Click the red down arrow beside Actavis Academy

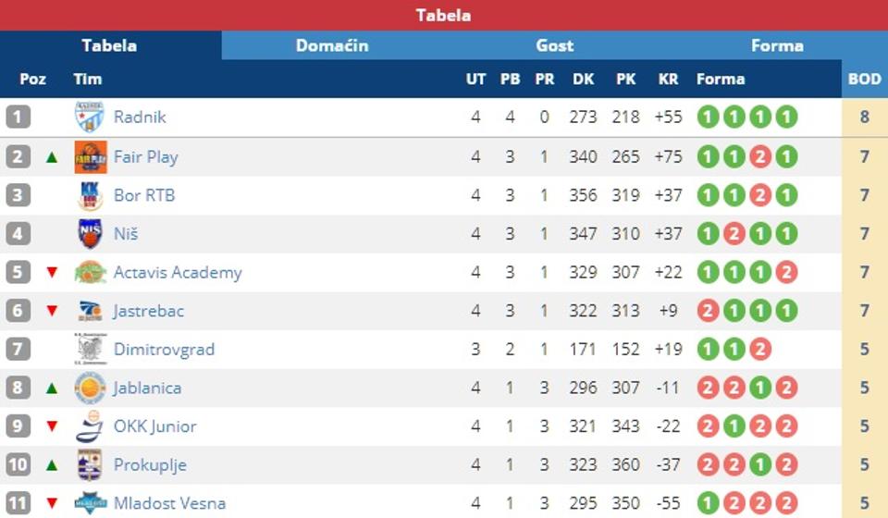[52, 273]
